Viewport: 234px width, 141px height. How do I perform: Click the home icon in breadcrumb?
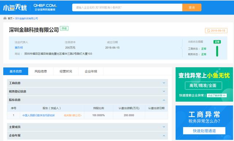click(5, 18)
